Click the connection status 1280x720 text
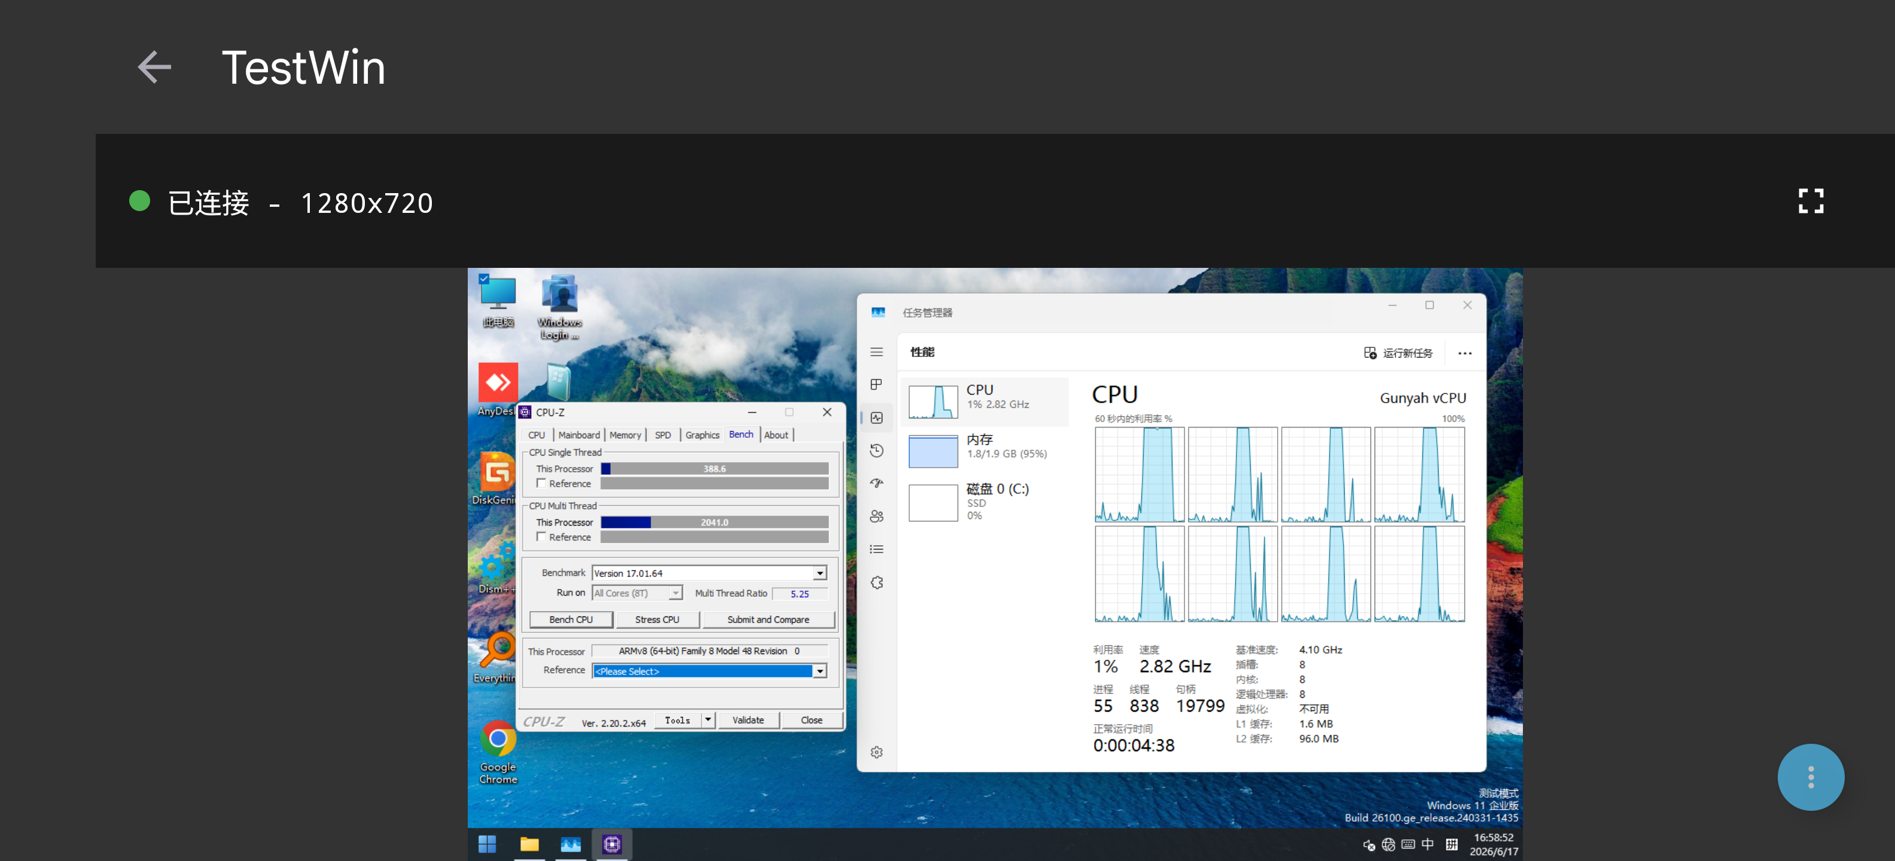The height and width of the screenshot is (861, 1895). pos(300,203)
